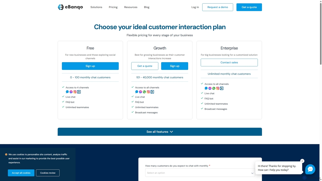The height and width of the screenshot is (181, 322).
Task: Open the live chat bubble widget
Action: coord(310,169)
